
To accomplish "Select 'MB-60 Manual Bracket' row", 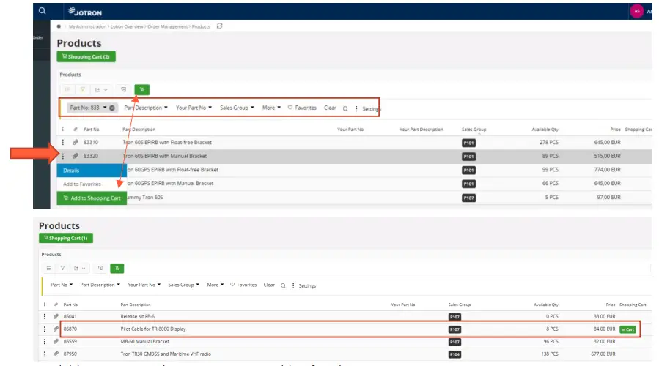I will (345, 342).
